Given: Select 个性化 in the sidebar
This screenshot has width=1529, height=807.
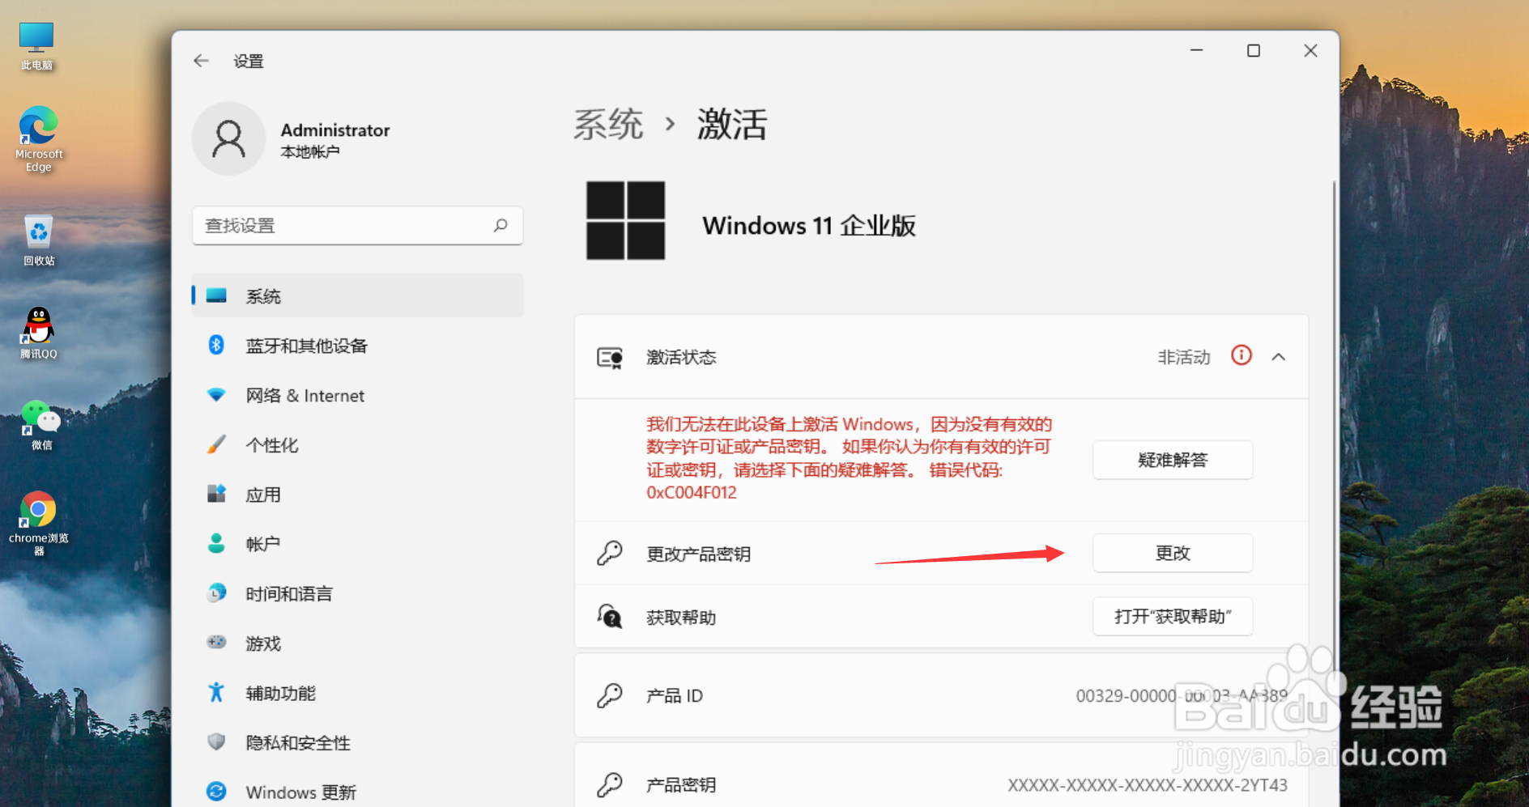Looking at the screenshot, I should pos(358,444).
